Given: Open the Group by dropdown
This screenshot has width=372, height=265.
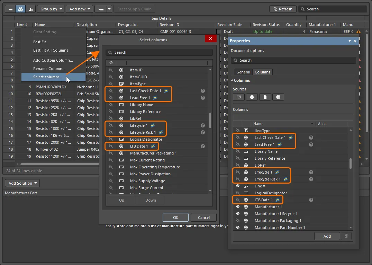Looking at the screenshot, I should [51, 9].
